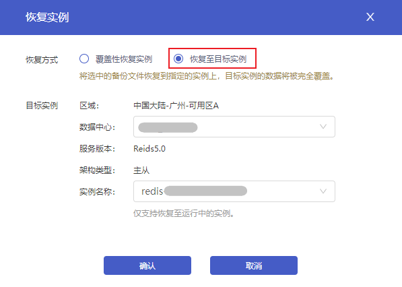
Task: Click the 恢复方式 field label
Action: coord(42,60)
